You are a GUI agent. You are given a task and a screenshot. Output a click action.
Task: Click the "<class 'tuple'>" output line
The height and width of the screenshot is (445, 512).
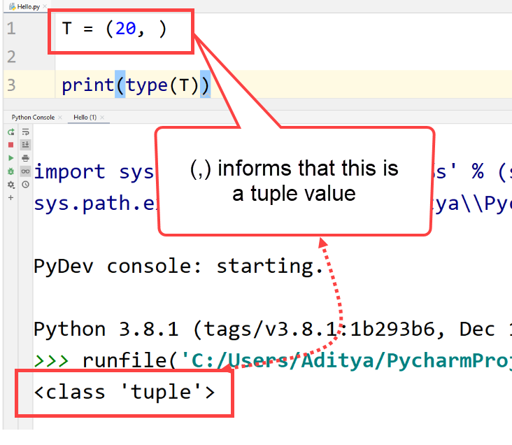click(125, 392)
